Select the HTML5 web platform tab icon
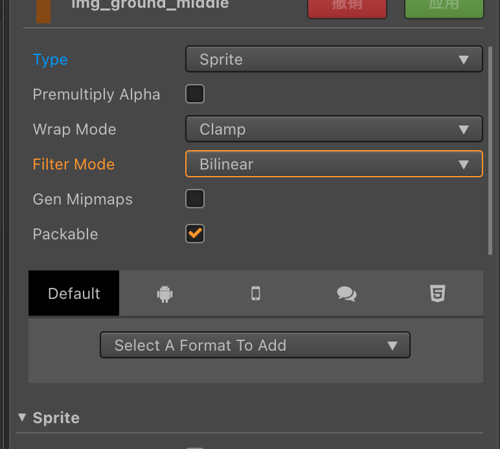 (438, 294)
